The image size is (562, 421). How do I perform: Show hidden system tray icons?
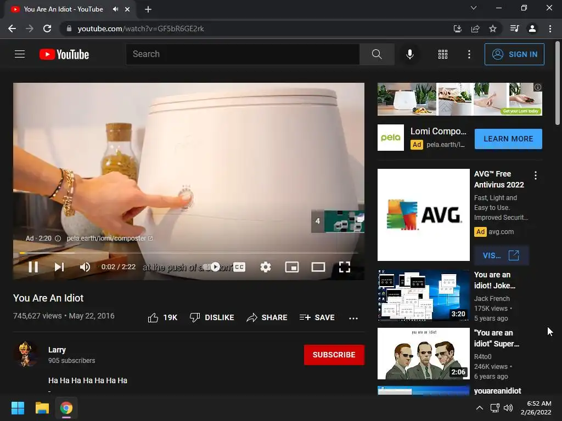click(x=479, y=408)
